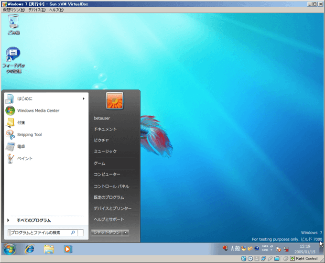The height and width of the screenshot is (263, 325).
Task: Expand すべてのプログラム list
Action: pyautogui.click(x=33, y=220)
